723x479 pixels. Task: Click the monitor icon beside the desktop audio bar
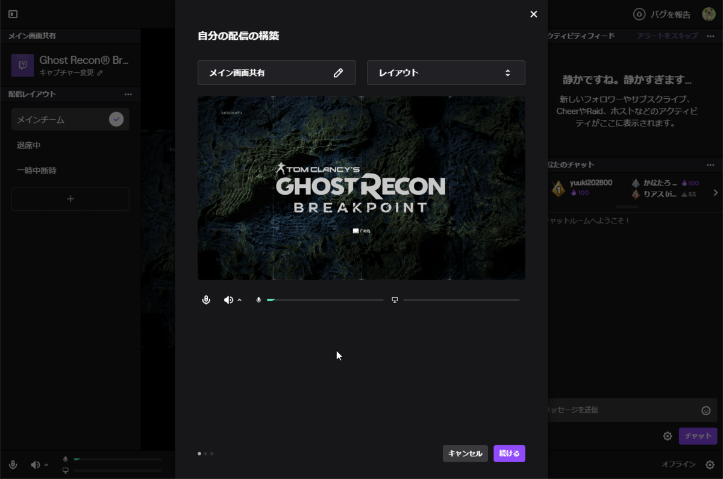coord(395,300)
